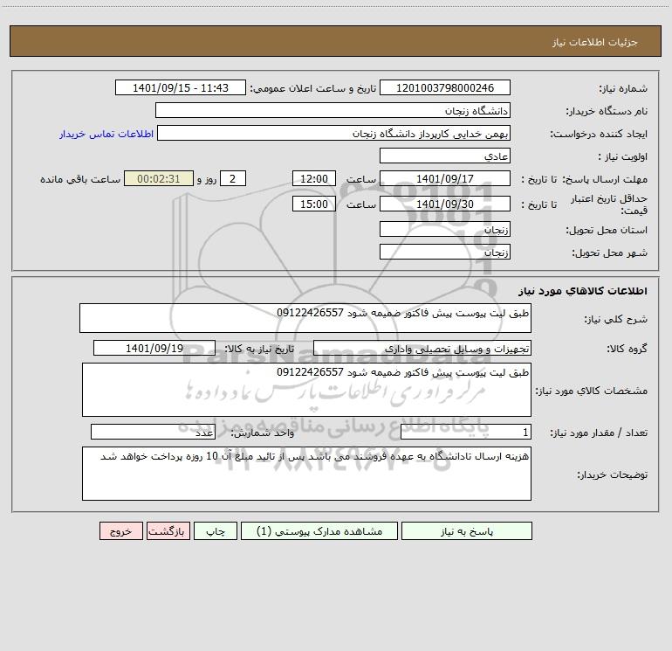672x651 pixels.
Task: Click the label شهر محل تحویل
Action: [x=609, y=253]
